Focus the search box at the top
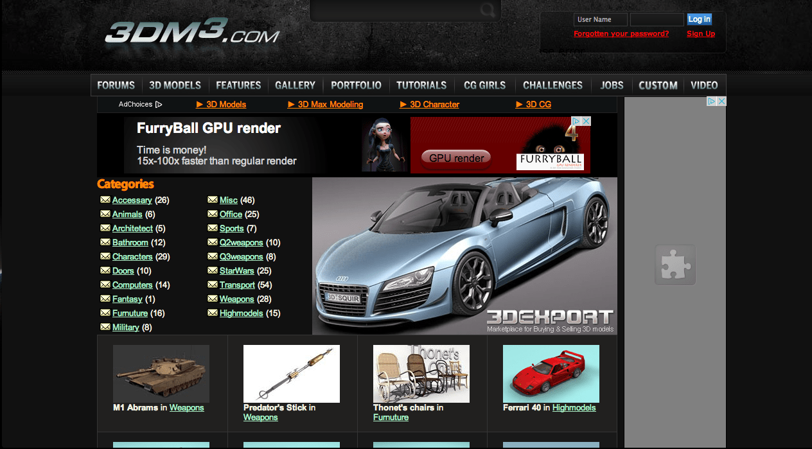Screen dimensions: 812x449 405,10
